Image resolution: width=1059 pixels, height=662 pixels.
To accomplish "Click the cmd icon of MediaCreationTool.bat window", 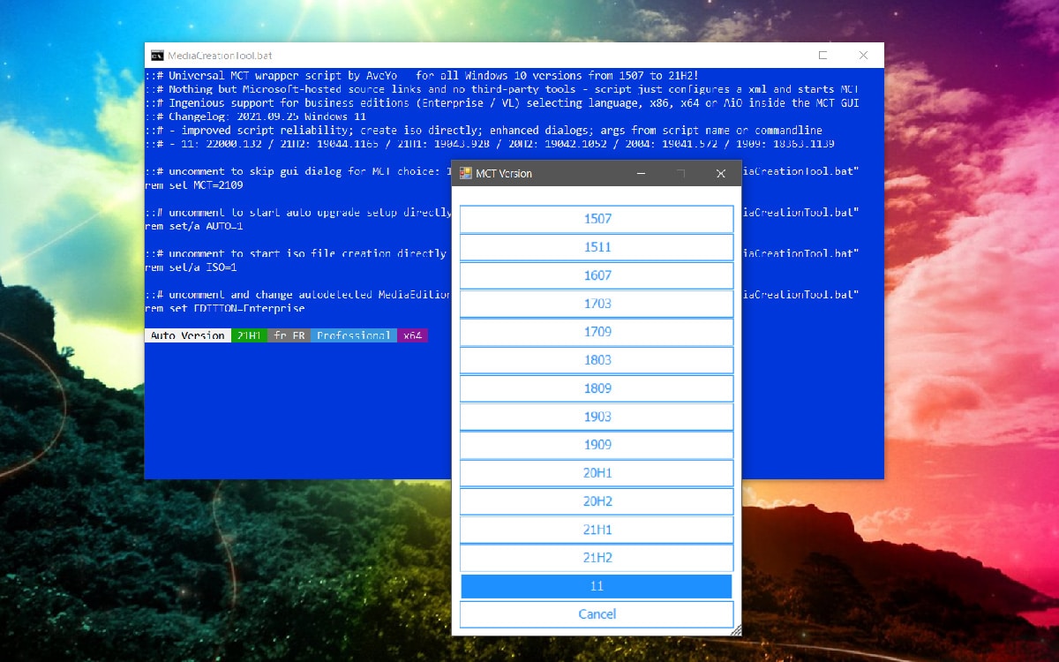I will point(157,55).
